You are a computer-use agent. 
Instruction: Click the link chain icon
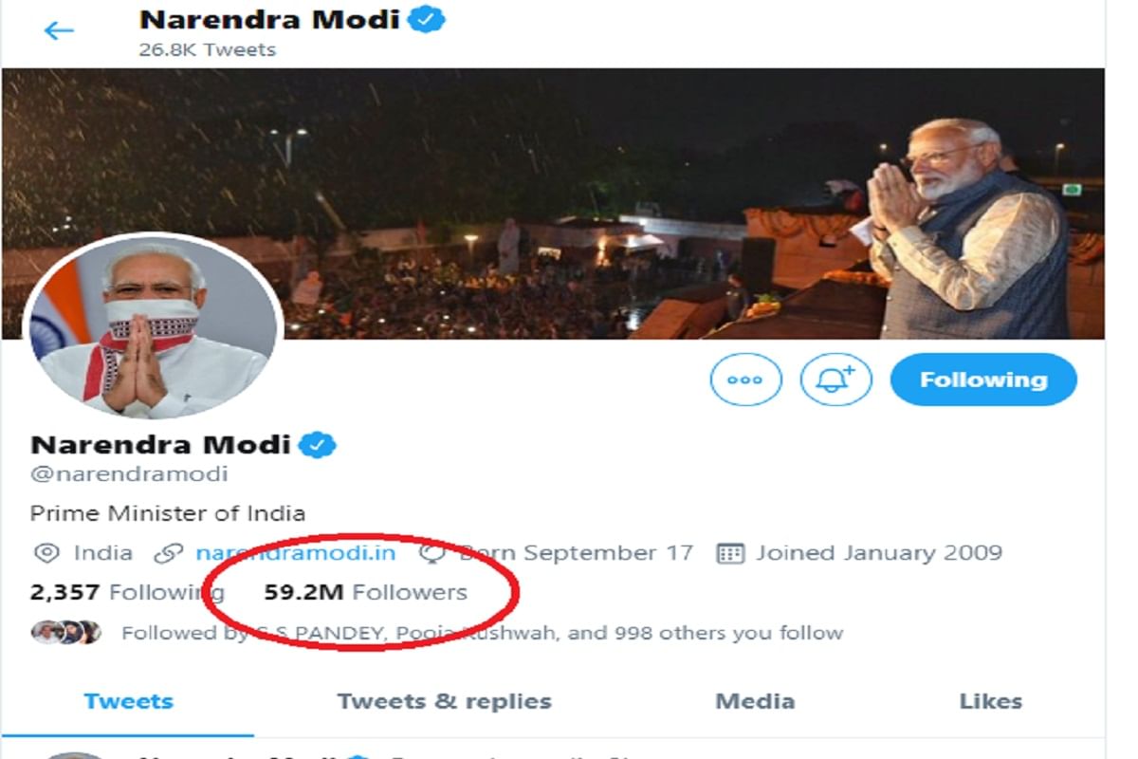pyautogui.click(x=168, y=553)
